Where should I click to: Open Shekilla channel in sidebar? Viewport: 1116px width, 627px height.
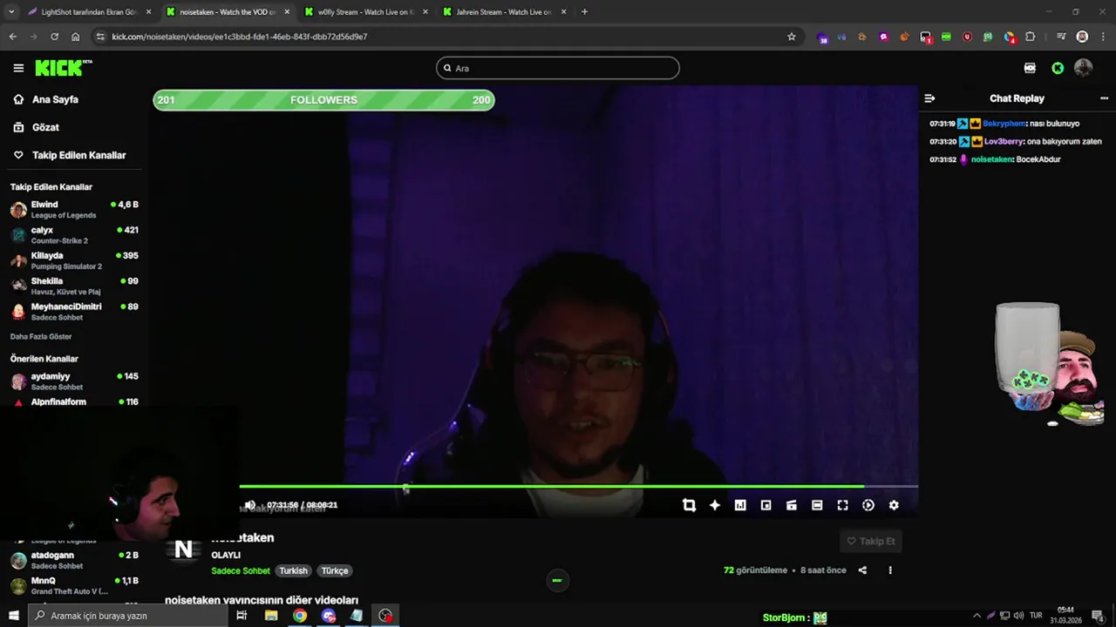(x=74, y=286)
